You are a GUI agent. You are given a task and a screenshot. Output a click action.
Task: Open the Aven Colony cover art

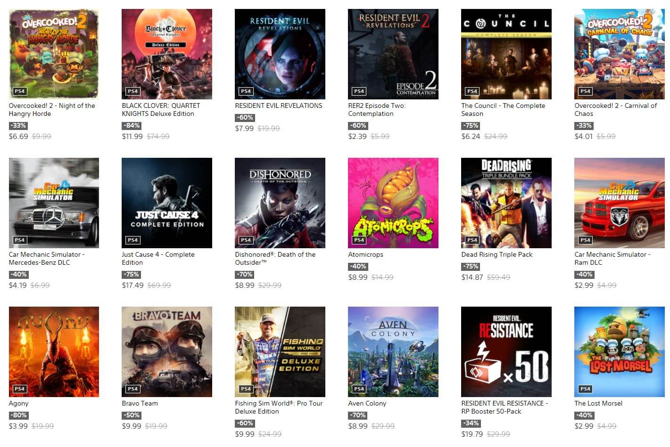click(x=393, y=352)
